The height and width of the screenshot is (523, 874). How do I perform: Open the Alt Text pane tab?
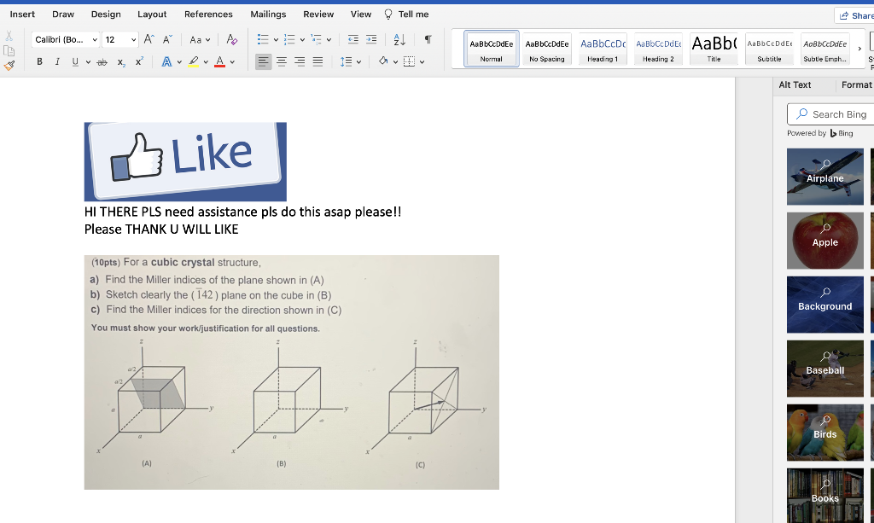(x=797, y=84)
